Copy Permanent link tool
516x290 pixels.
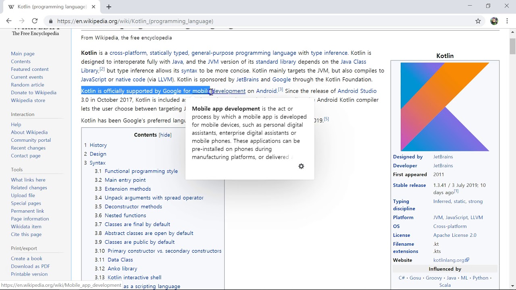coord(27,211)
